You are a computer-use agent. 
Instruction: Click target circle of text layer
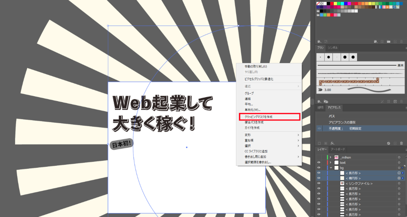pos(399,163)
